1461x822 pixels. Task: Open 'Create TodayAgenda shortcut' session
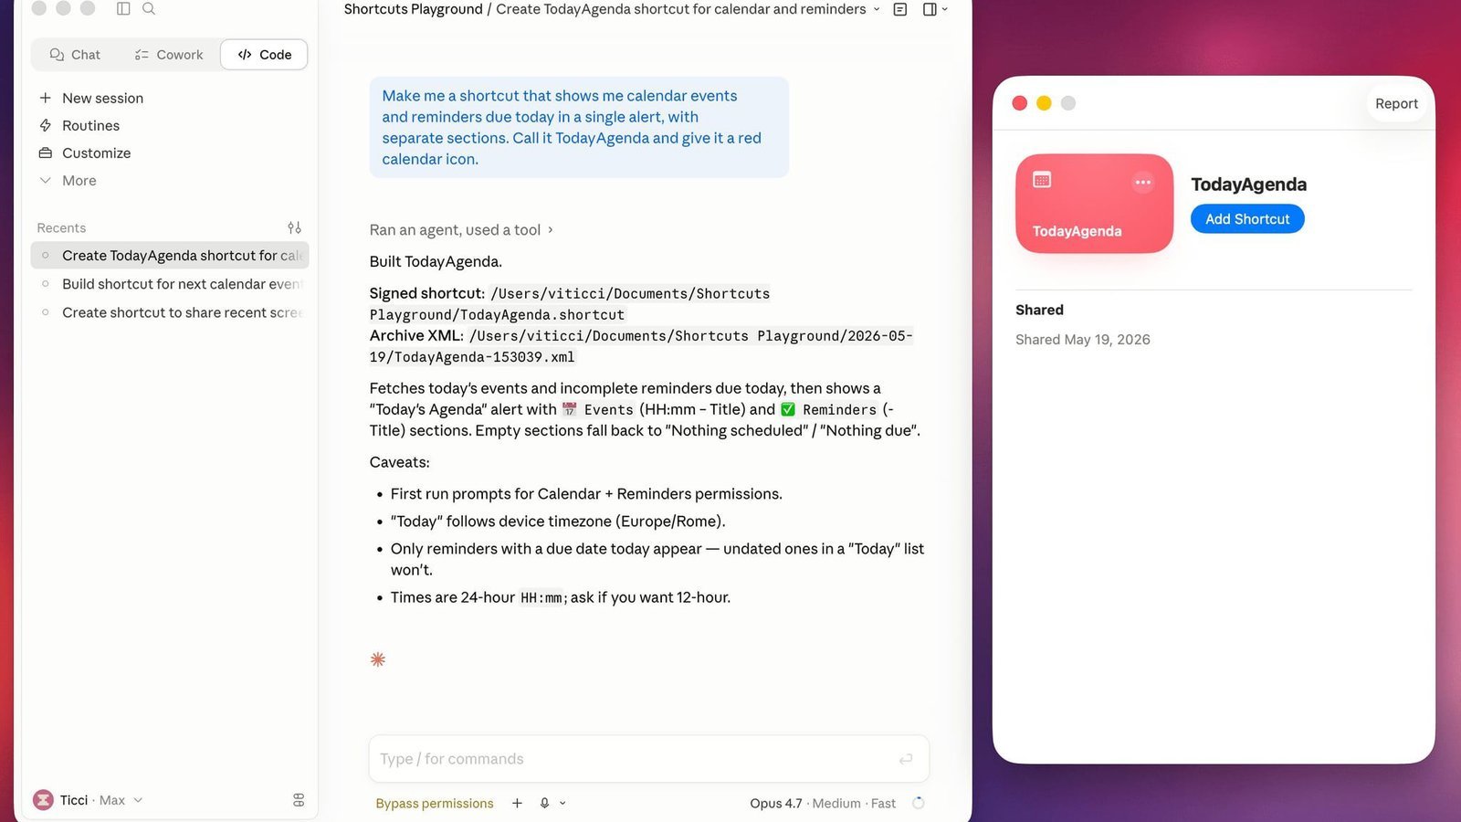[x=170, y=256]
